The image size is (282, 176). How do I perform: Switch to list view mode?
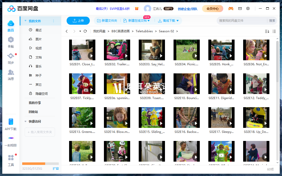(274, 31)
